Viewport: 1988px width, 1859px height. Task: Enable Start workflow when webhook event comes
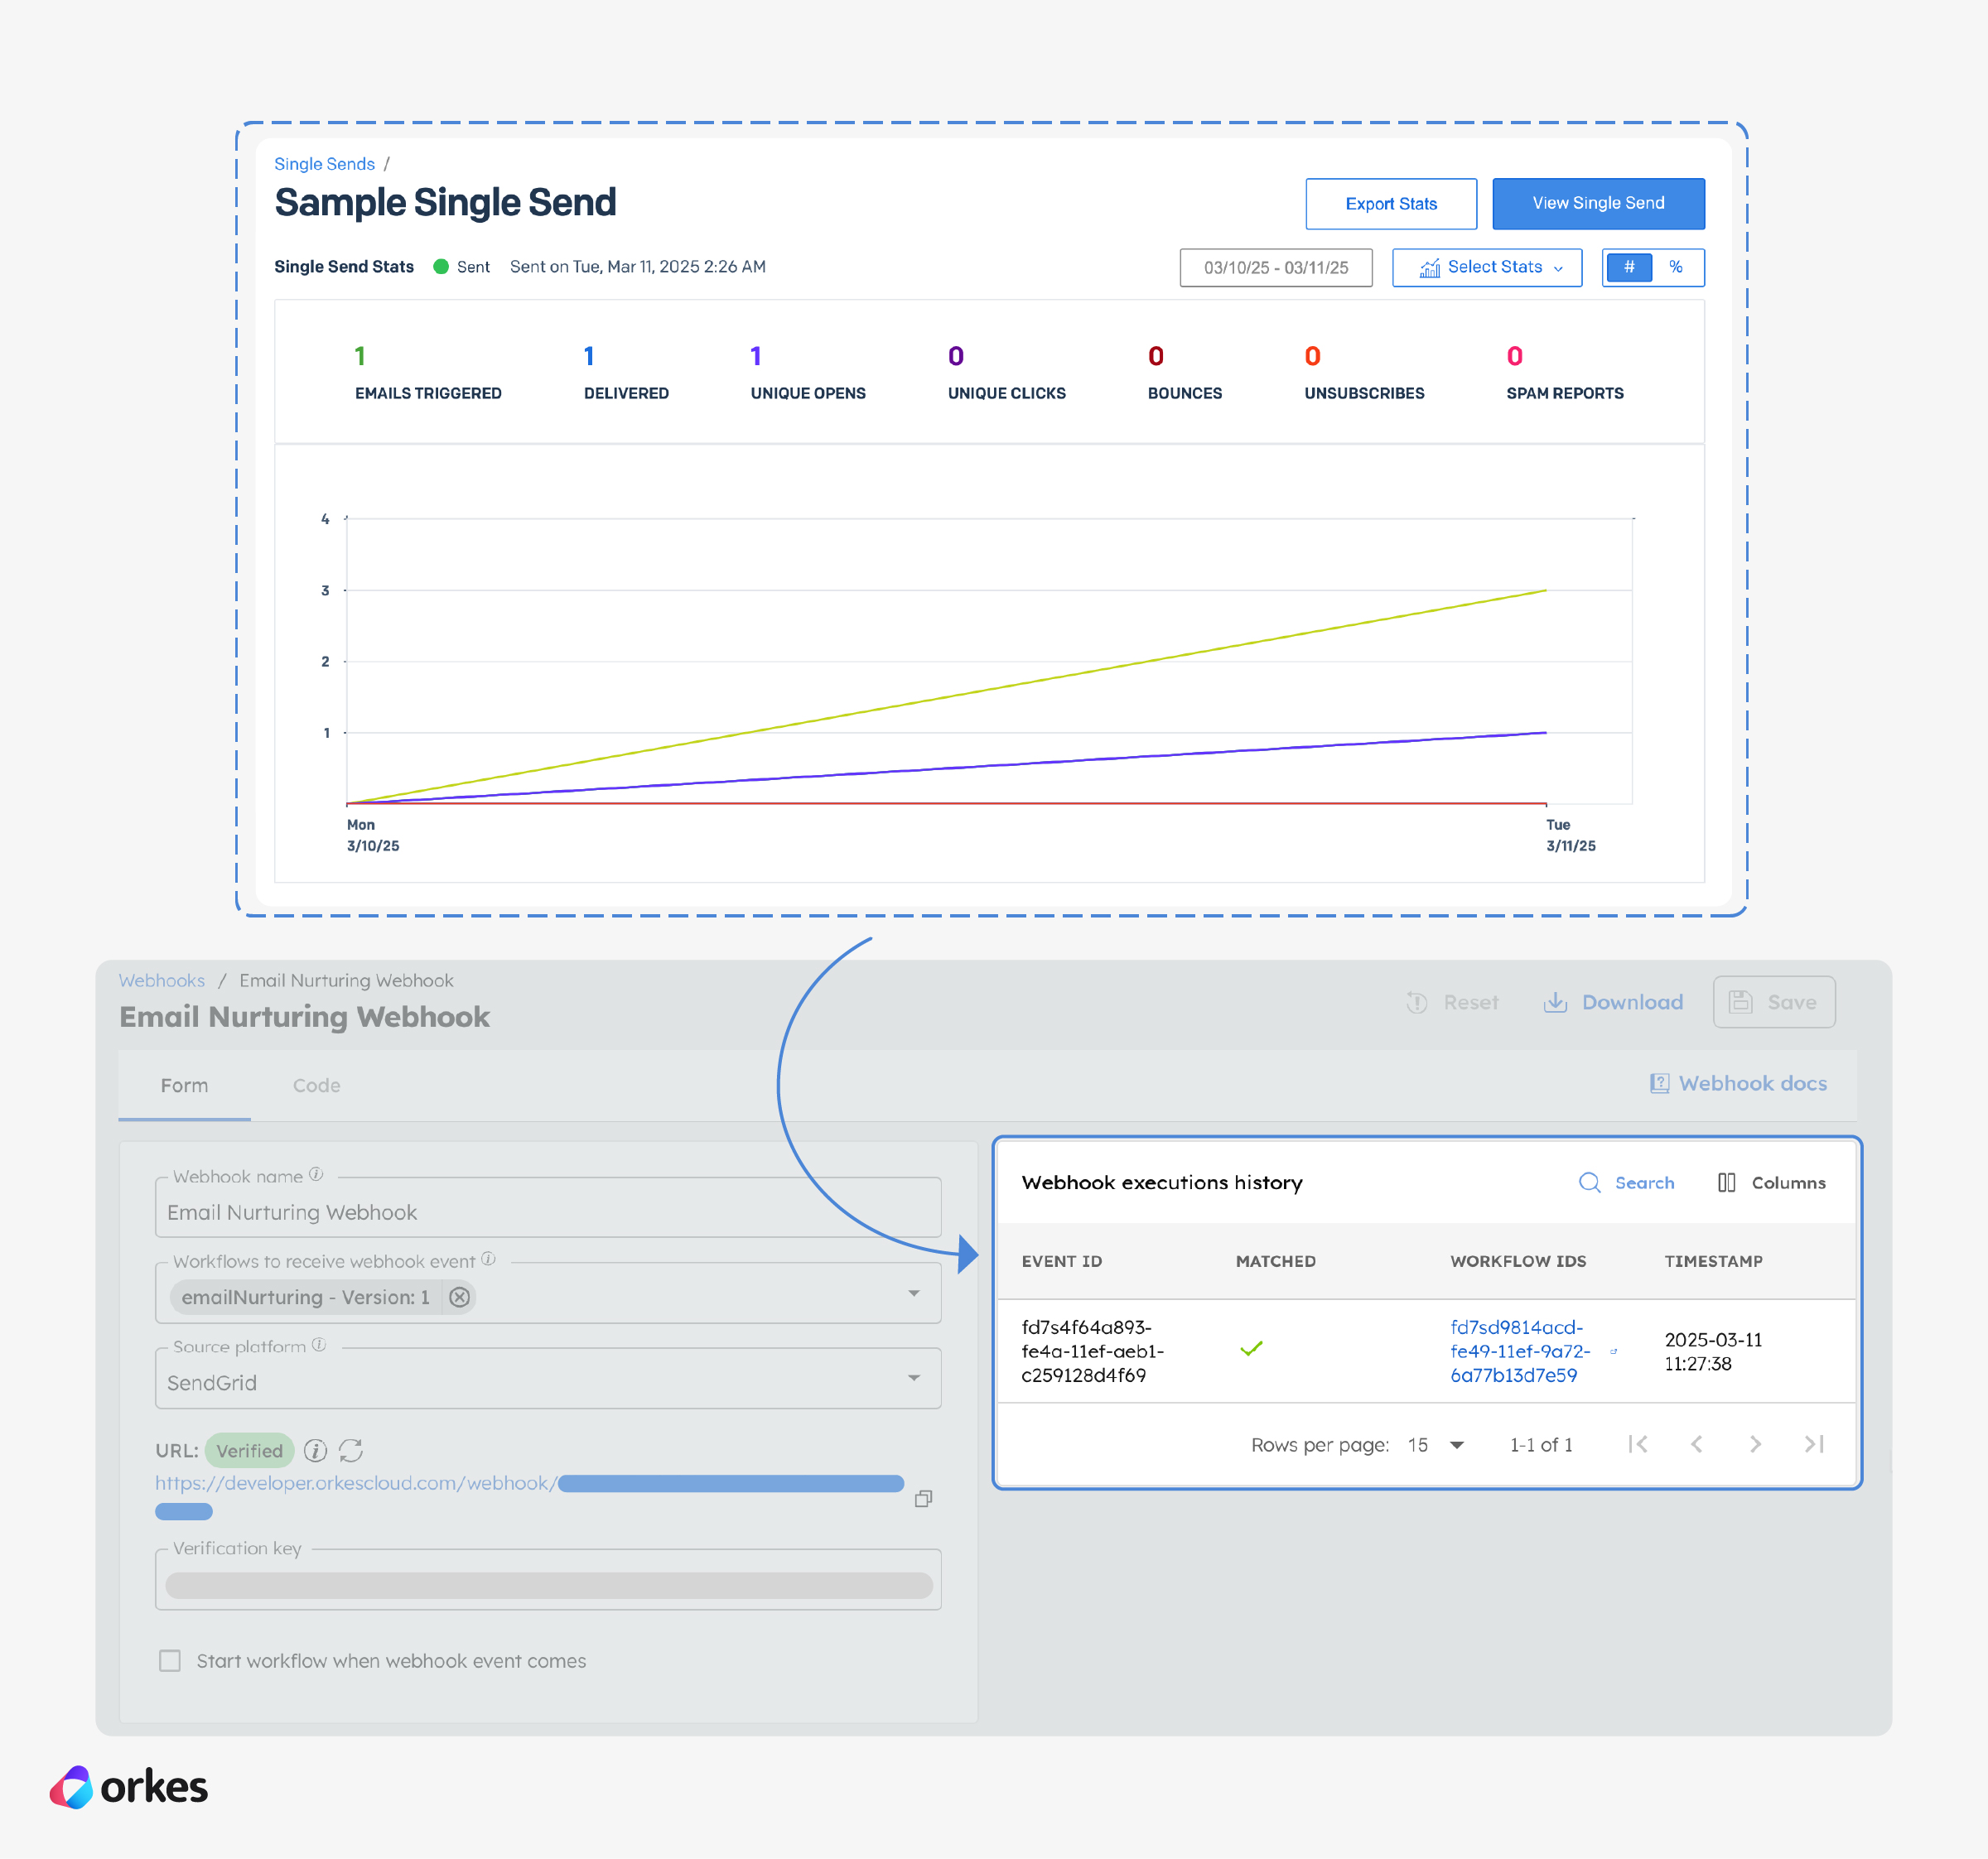(170, 1660)
